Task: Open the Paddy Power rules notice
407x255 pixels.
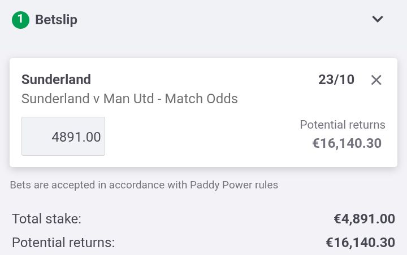Action: [x=144, y=185]
